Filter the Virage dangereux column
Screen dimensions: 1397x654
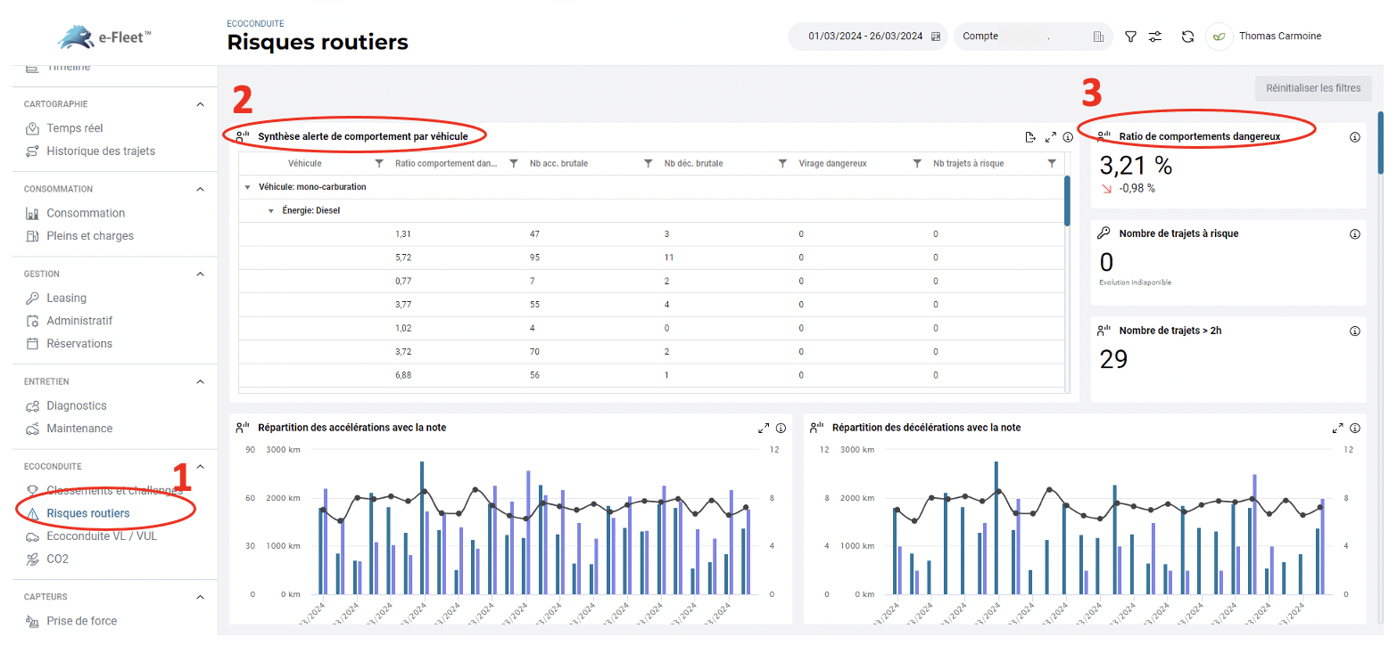tap(917, 164)
